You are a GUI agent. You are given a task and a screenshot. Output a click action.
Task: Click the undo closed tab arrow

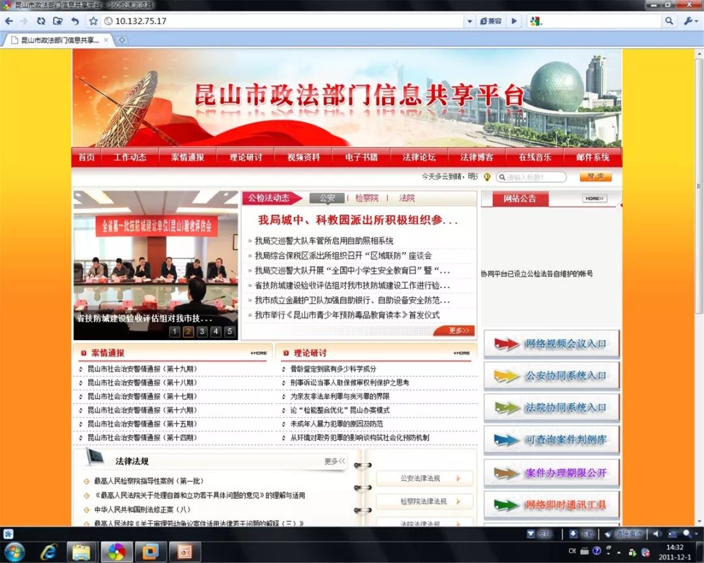pyautogui.click(x=75, y=21)
